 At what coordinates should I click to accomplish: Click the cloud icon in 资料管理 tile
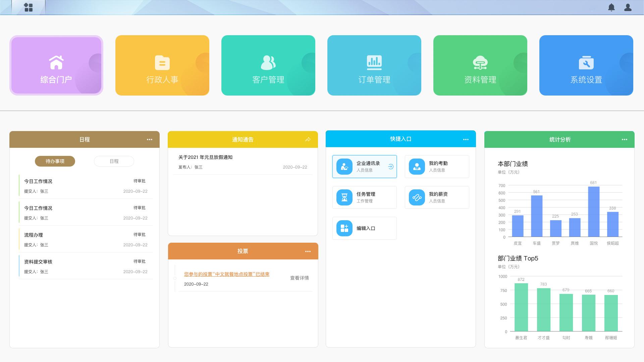(480, 63)
